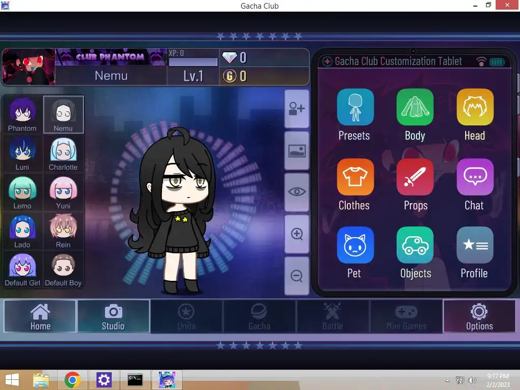Click the Nemu character on stage
Viewport: 520px width, 390px height.
coord(173,211)
